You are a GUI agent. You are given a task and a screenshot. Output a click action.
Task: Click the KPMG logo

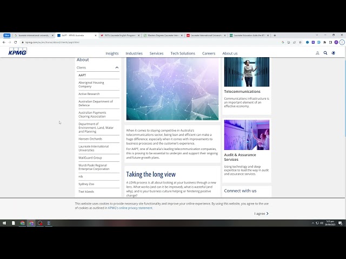(18, 51)
